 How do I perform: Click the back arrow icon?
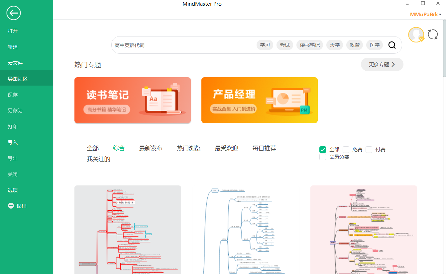click(14, 13)
